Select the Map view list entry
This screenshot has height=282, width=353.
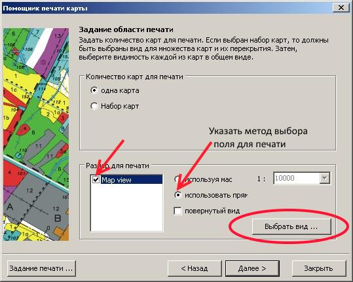click(x=132, y=180)
